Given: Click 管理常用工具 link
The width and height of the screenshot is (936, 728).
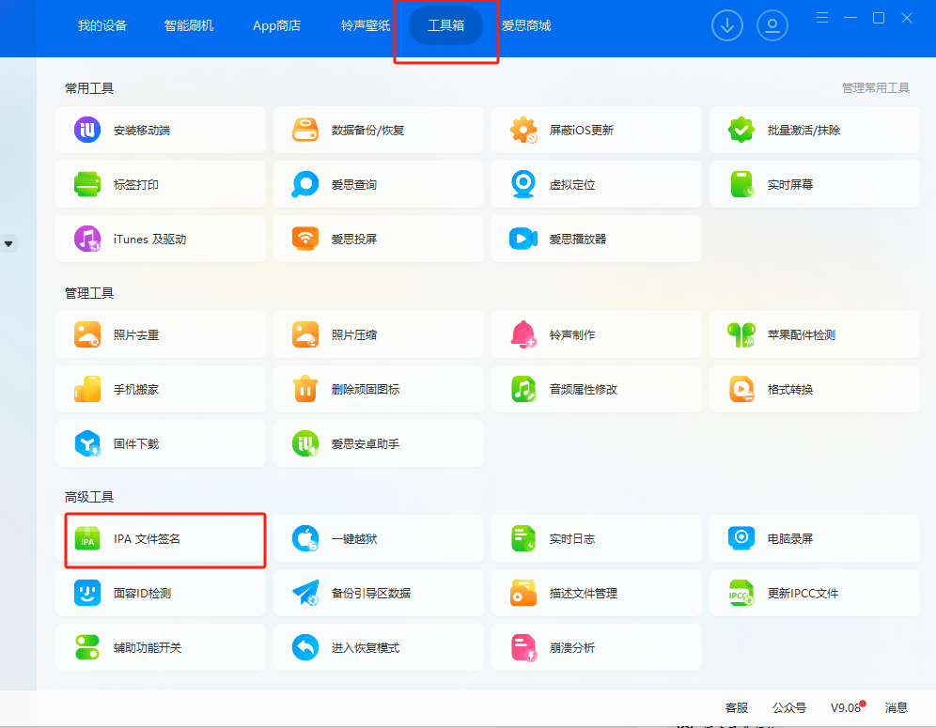Looking at the screenshot, I should point(875,87).
